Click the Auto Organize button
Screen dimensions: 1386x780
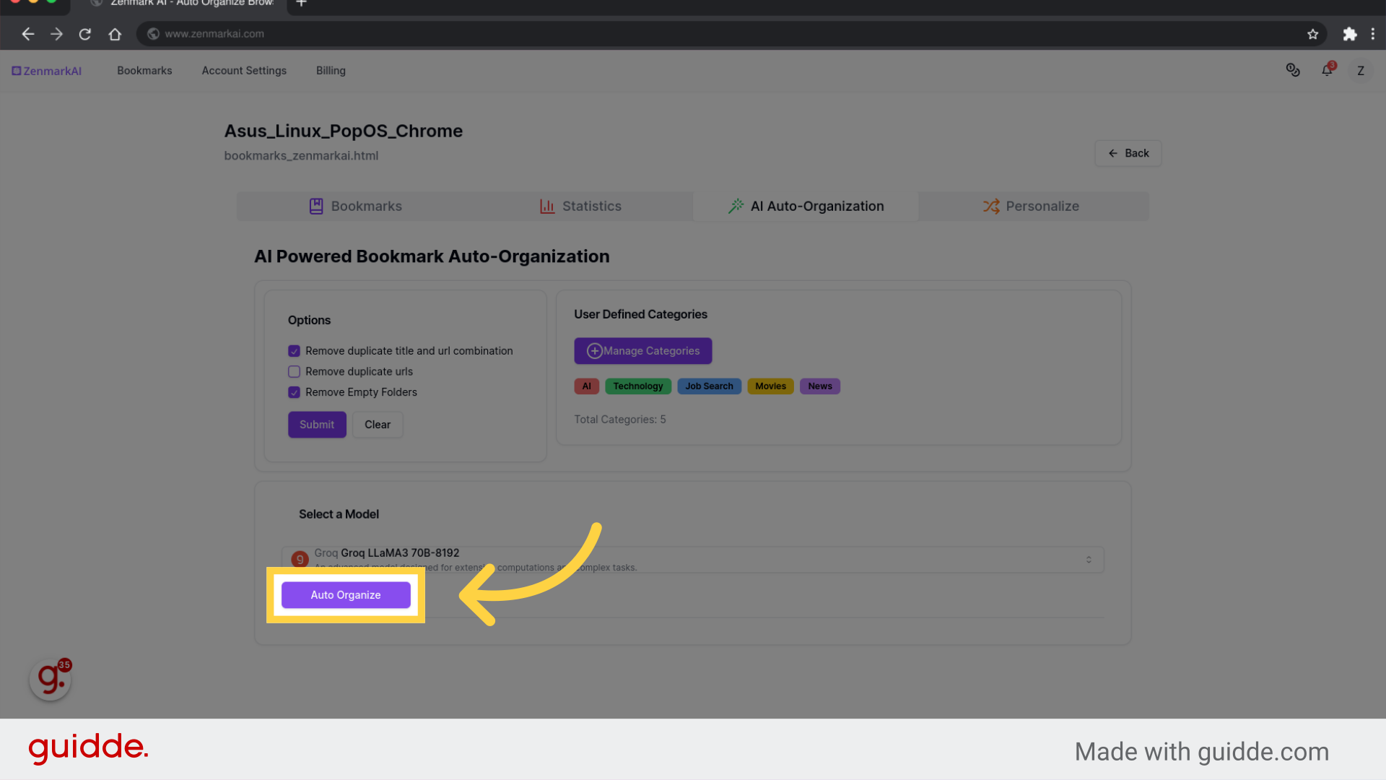tap(346, 595)
